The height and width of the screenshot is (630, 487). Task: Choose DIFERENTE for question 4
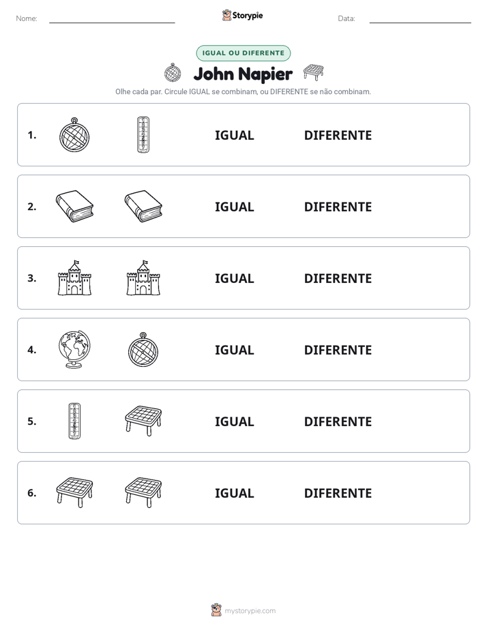338,350
